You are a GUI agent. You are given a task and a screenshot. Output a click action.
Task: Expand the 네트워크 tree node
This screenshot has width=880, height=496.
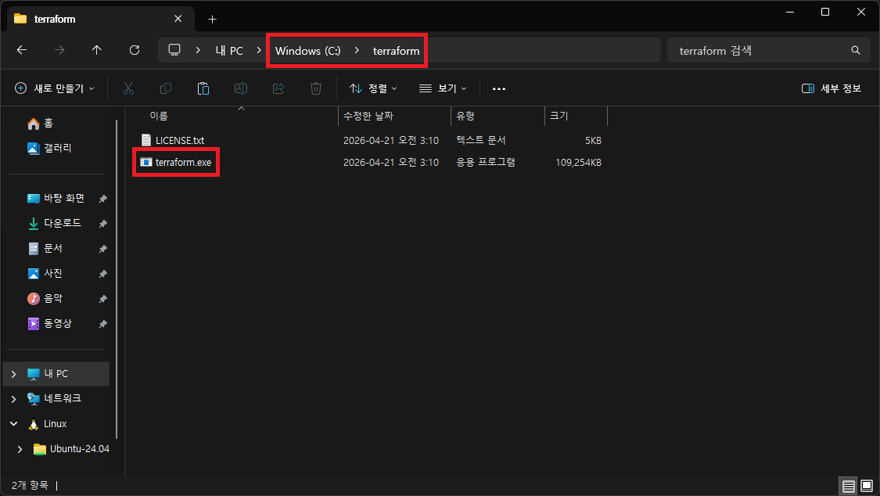click(x=13, y=399)
